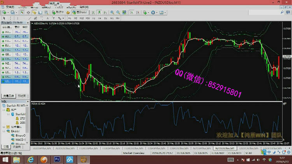Open the Favorites (收藏夹) tab in Navigator
Viewport: 292px width, 164px height.
point(17,147)
